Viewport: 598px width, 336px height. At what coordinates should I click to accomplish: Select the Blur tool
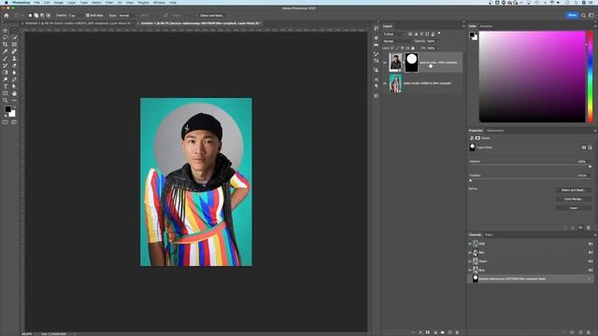click(14, 73)
